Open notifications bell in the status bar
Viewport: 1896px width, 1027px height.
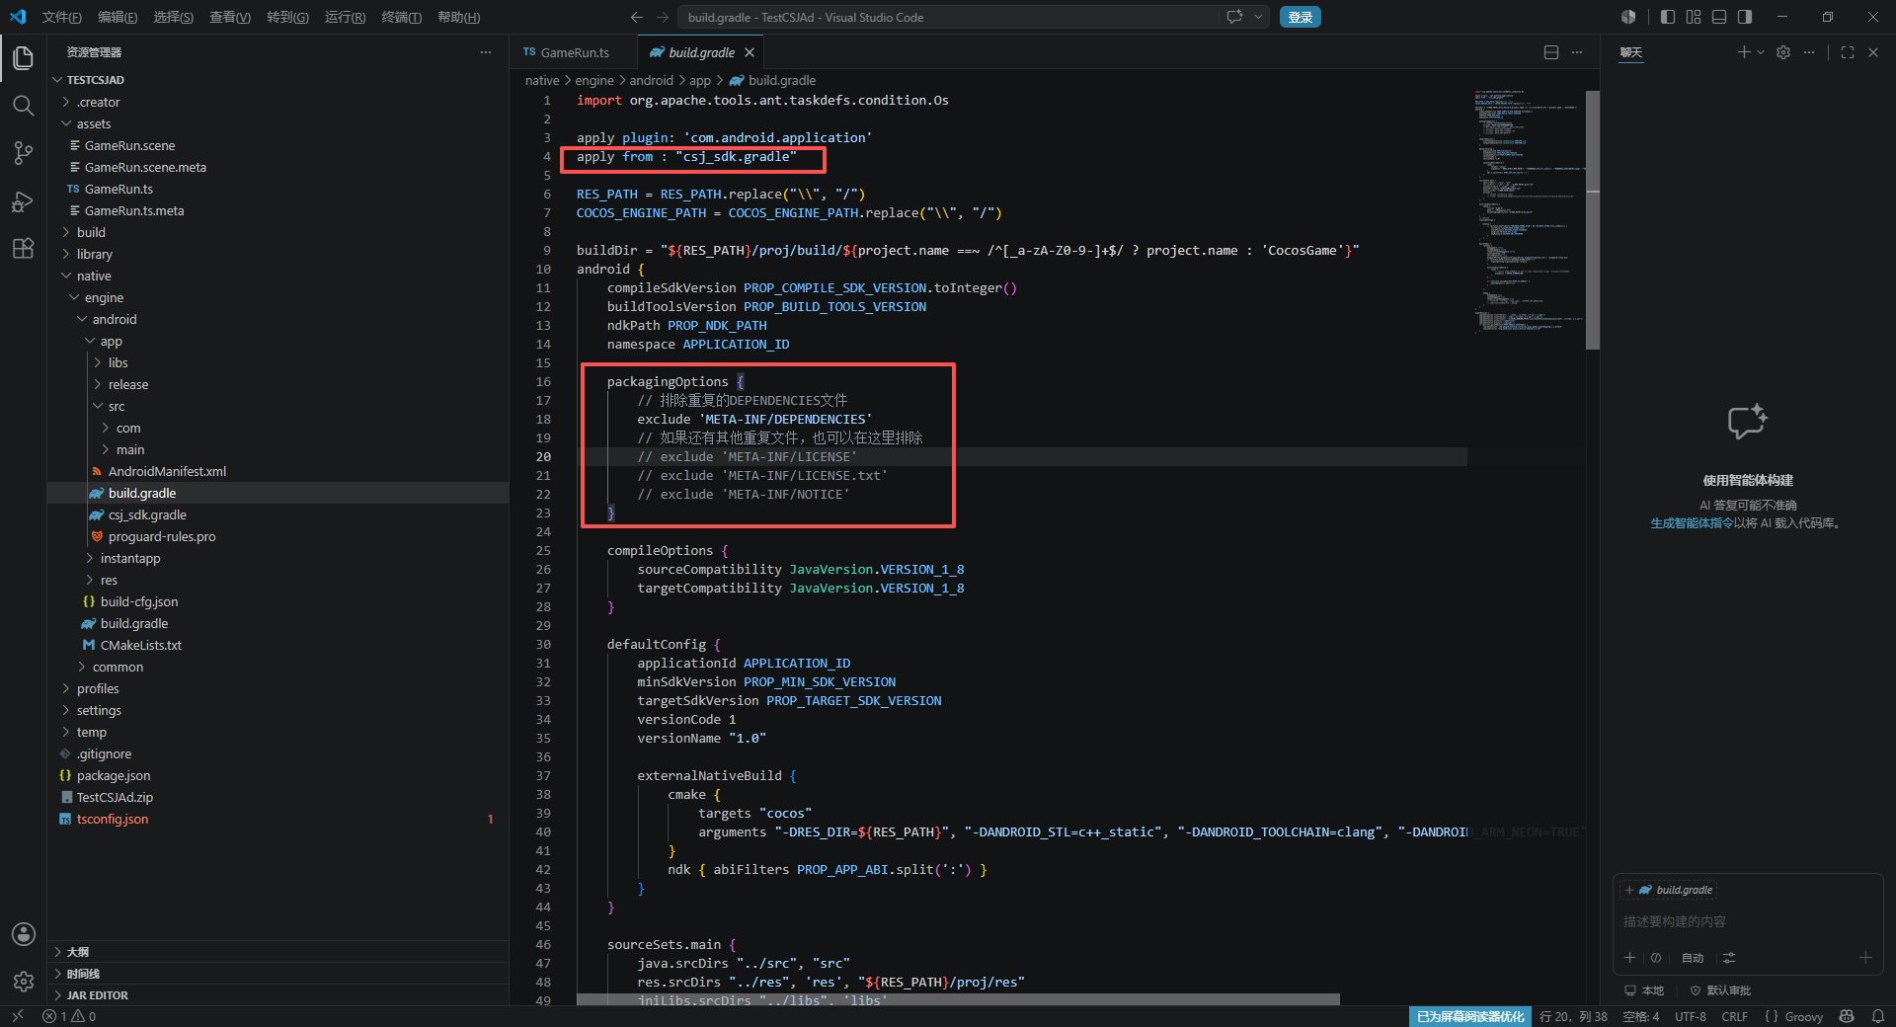1878,1016
